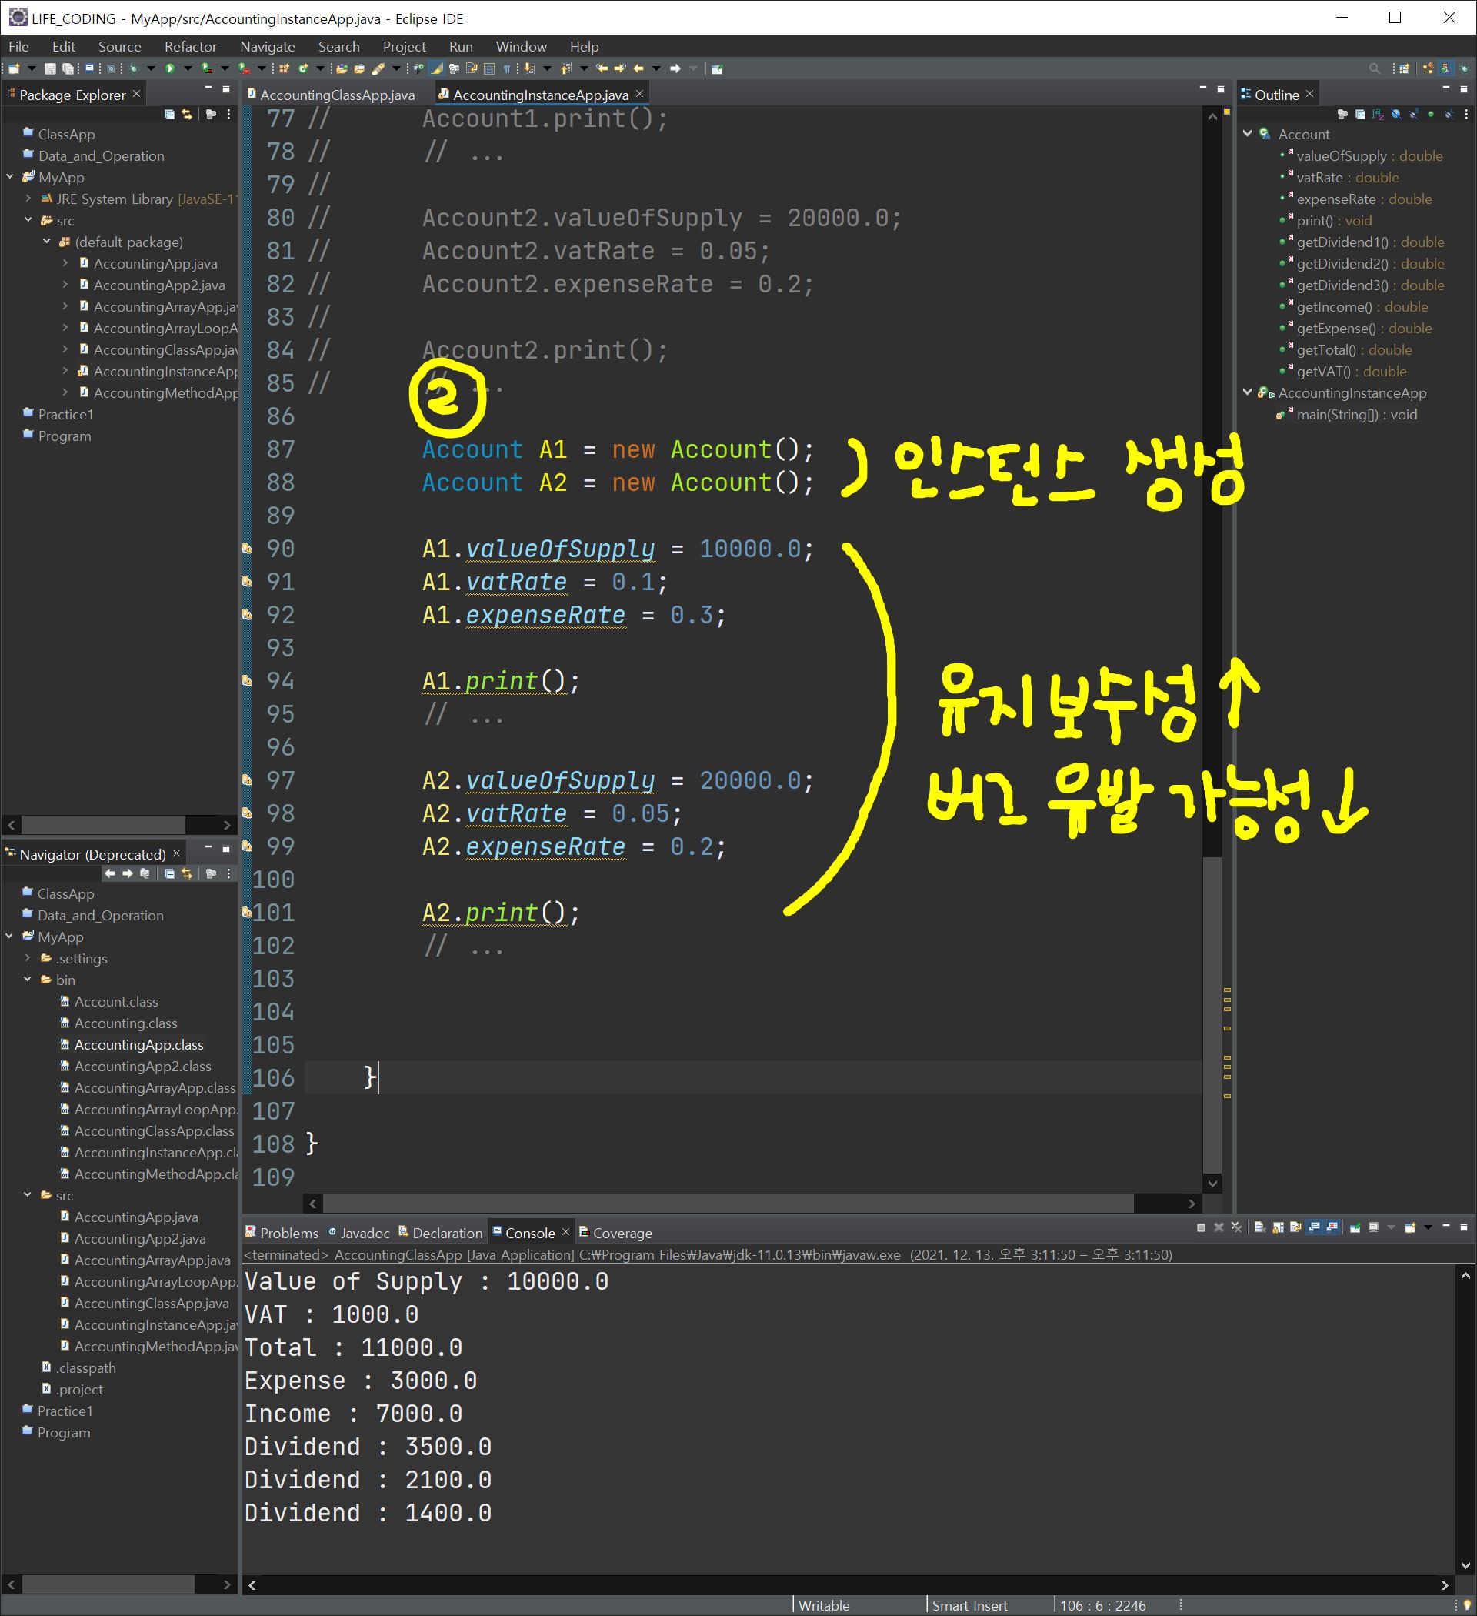1477x1616 pixels.
Task: Open the Refactor menu
Action: tap(190, 46)
